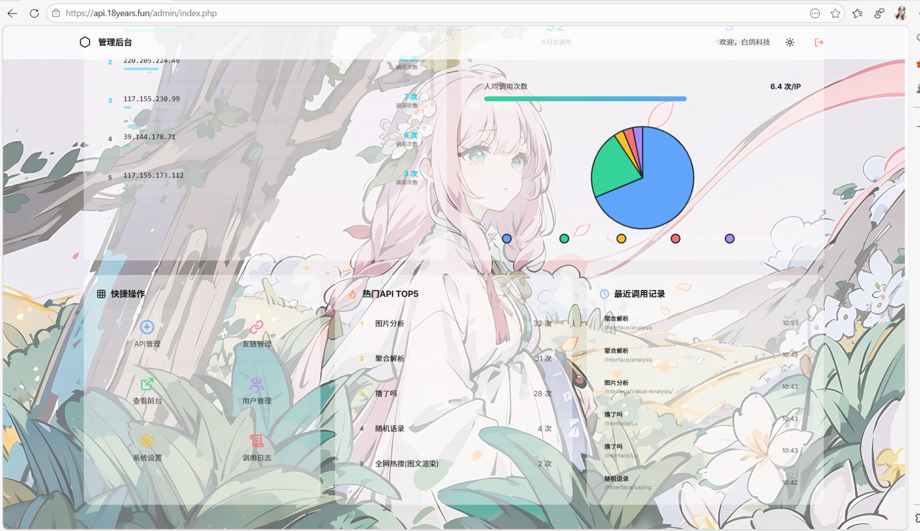Click the red logout icon

[x=818, y=42]
